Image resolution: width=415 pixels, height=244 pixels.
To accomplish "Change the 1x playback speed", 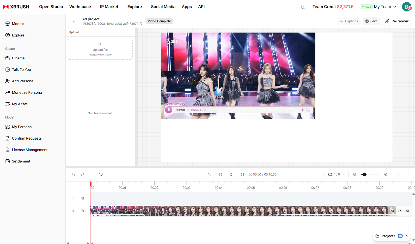I will pyautogui.click(x=209, y=174).
